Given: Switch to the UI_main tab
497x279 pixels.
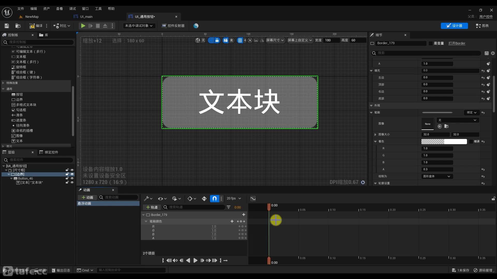Looking at the screenshot, I should tap(86, 17).
